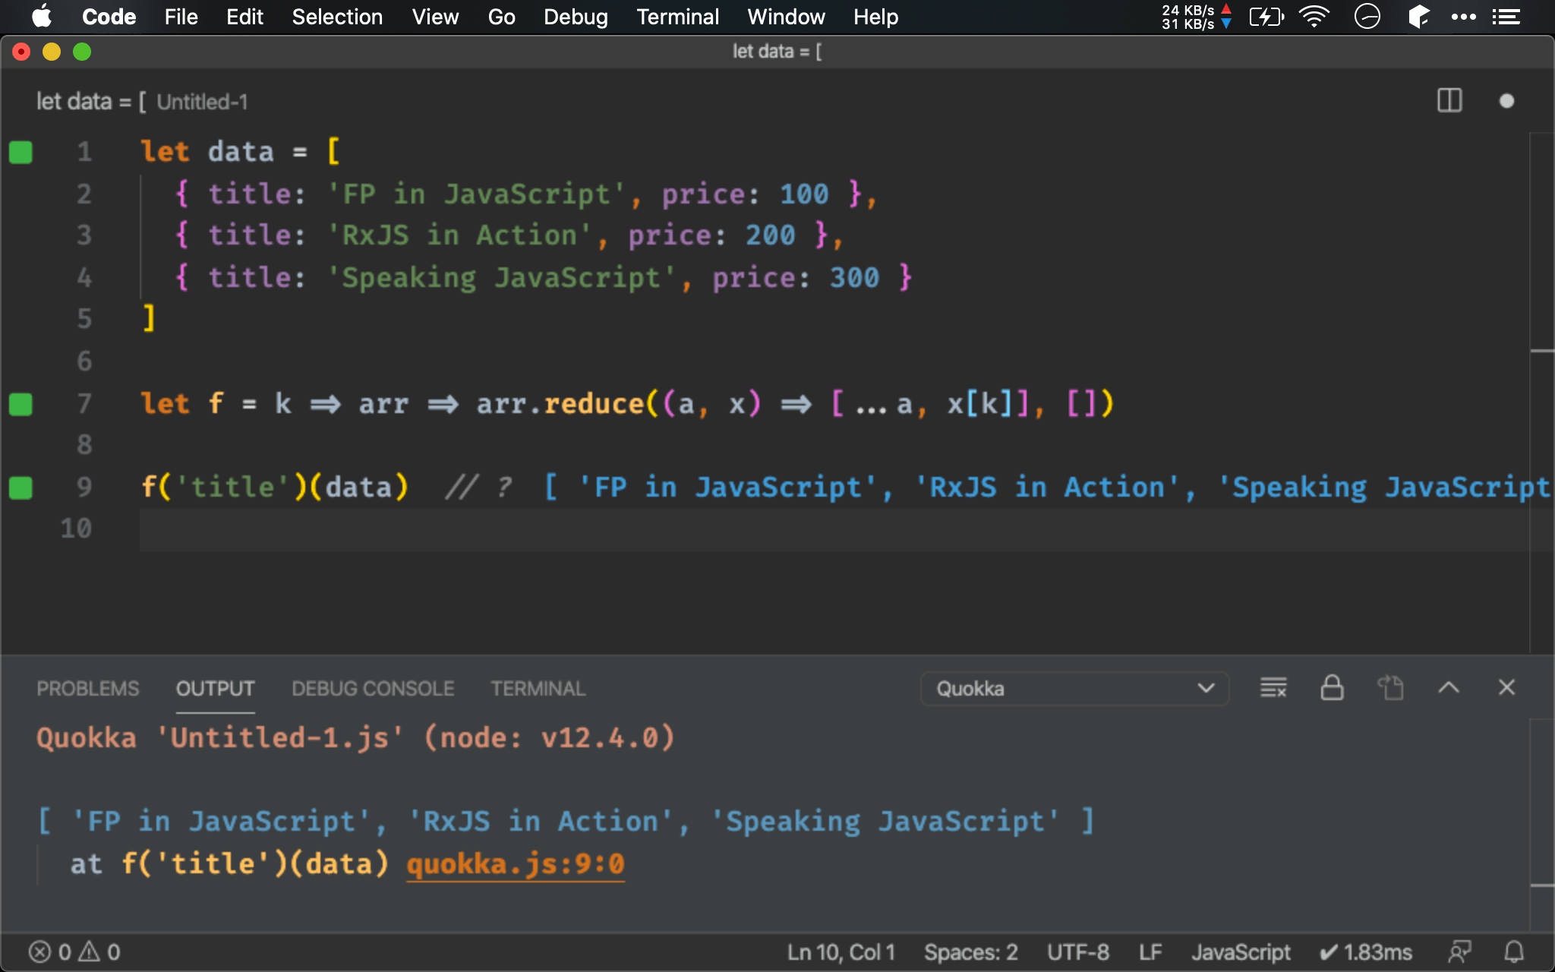1555x972 pixels.
Task: Change file encoding via UTF-8
Action: pos(1078,952)
